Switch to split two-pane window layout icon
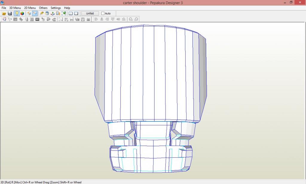The width and height of the screenshot is (306, 184). click(71, 13)
